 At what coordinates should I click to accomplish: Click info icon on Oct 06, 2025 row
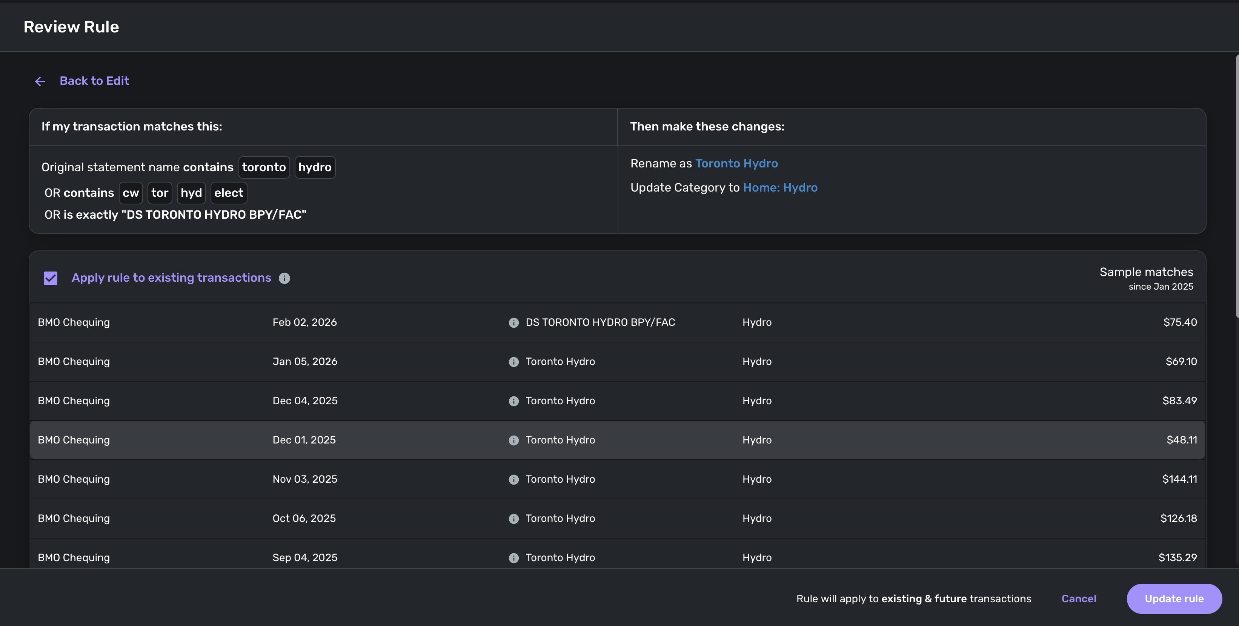(514, 519)
